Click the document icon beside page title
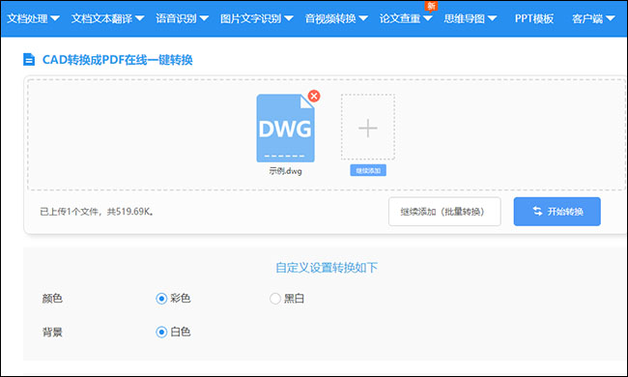Screen dimensions: 628x377 (x=29, y=59)
